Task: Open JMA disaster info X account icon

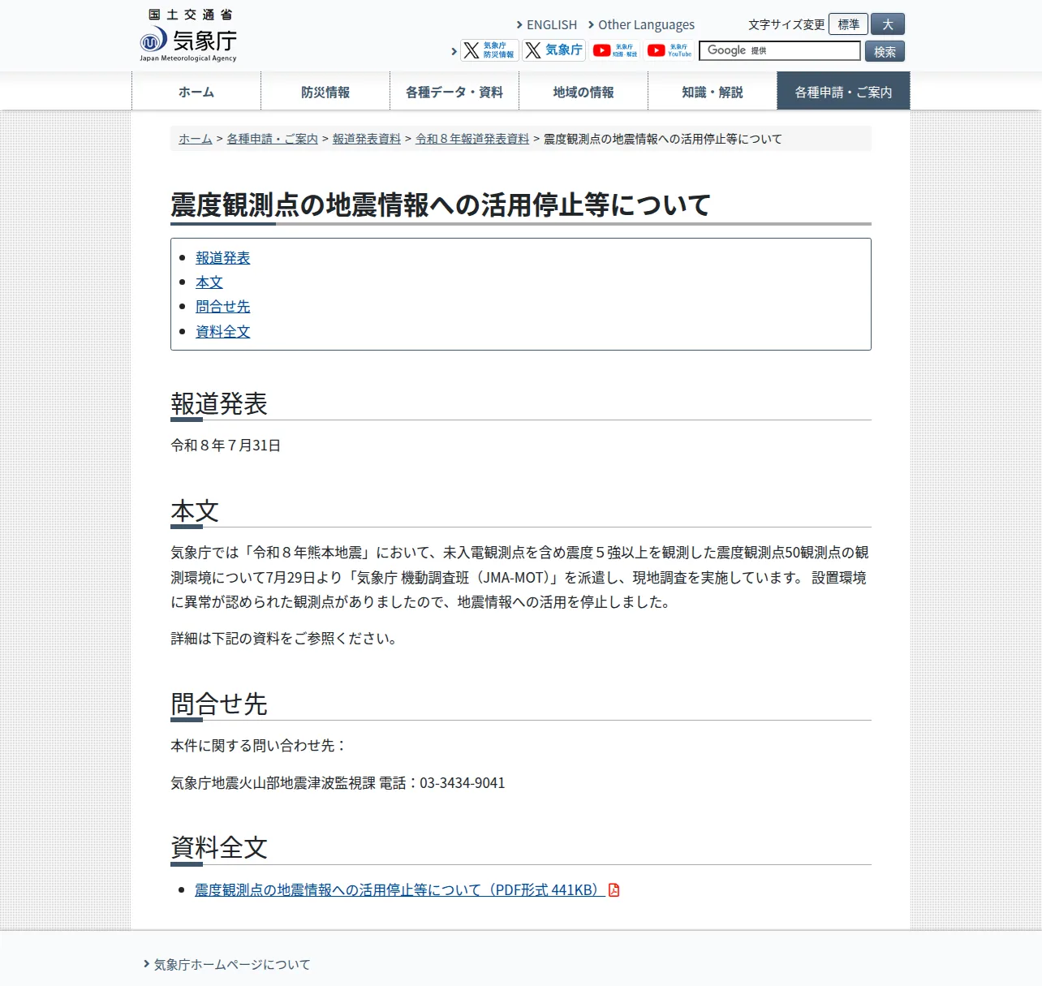Action: (x=489, y=50)
